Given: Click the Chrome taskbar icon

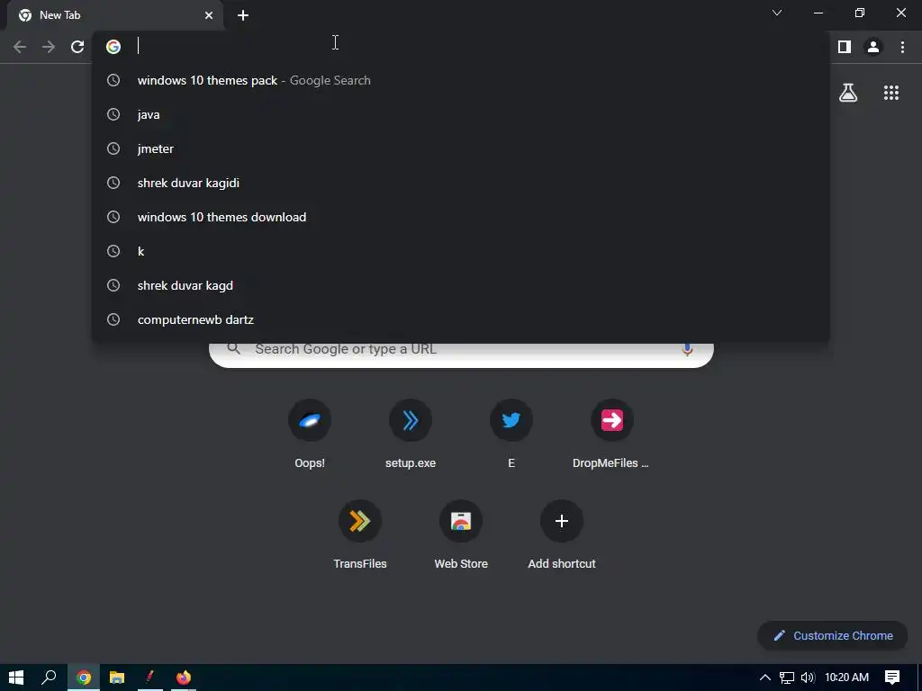Looking at the screenshot, I should 84,678.
